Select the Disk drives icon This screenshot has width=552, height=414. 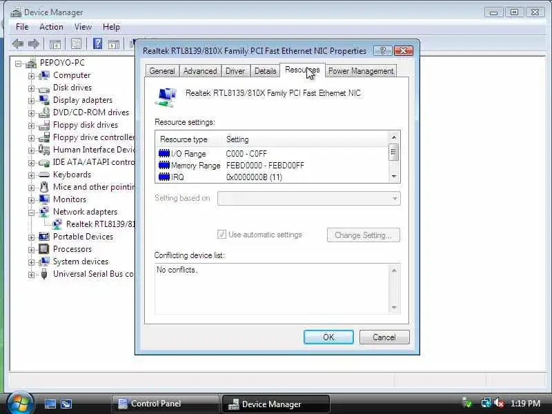(x=44, y=88)
